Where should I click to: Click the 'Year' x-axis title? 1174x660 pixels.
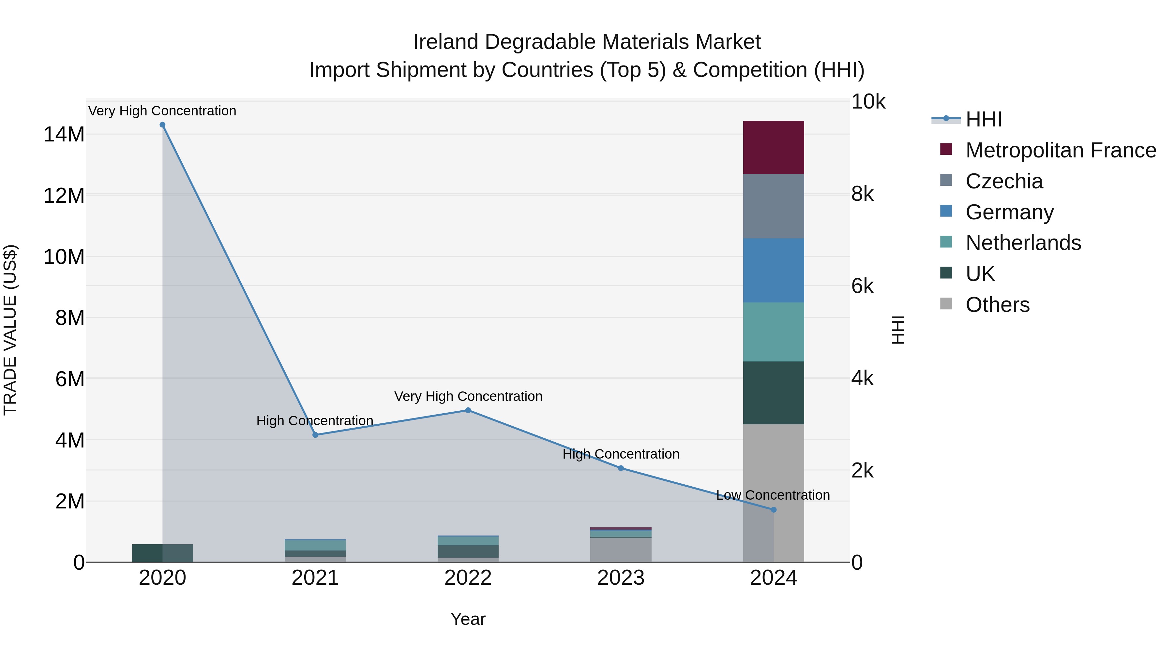point(468,619)
